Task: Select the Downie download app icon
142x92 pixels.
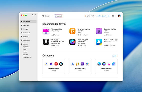Action: click(99, 31)
